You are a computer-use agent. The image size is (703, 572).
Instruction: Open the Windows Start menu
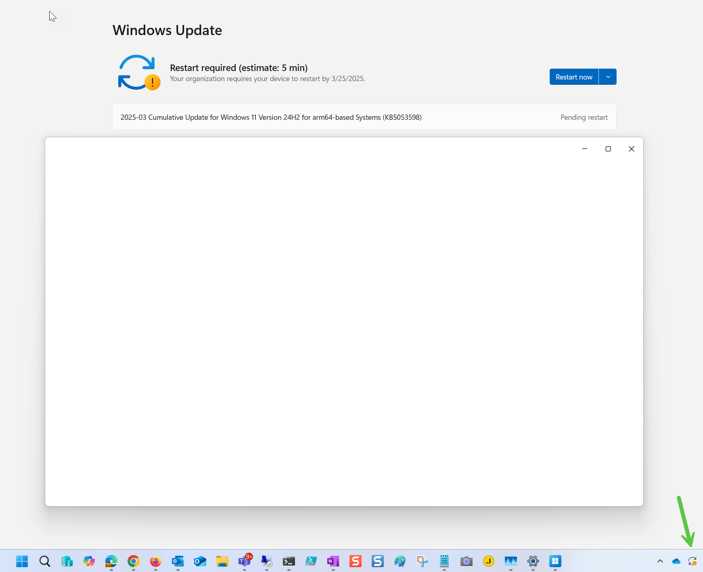point(22,561)
